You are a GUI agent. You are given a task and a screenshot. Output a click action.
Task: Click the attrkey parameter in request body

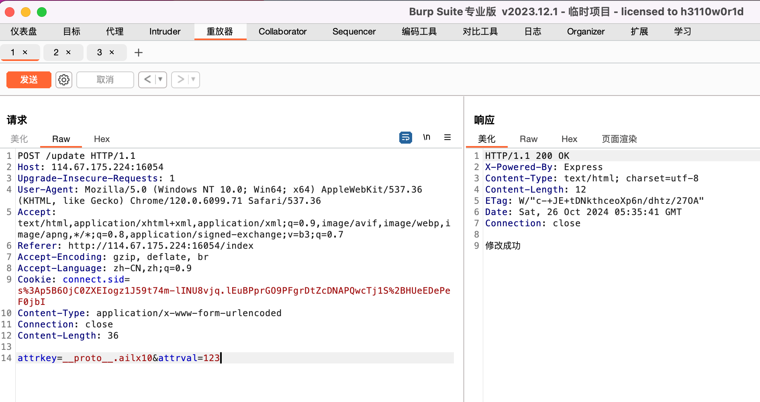[x=37, y=357]
